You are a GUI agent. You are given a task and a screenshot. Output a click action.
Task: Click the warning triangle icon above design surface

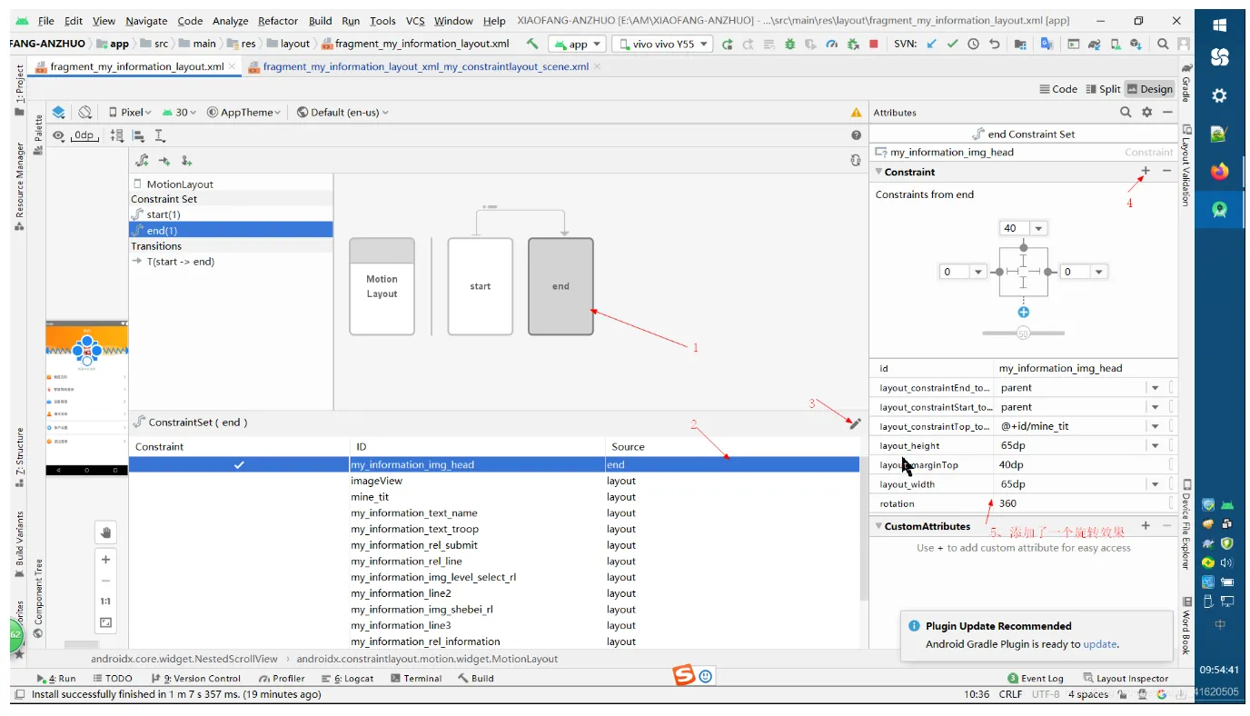click(x=856, y=113)
